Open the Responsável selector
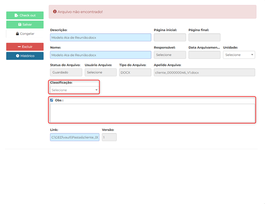This screenshot has width=265, height=204. 170,55
